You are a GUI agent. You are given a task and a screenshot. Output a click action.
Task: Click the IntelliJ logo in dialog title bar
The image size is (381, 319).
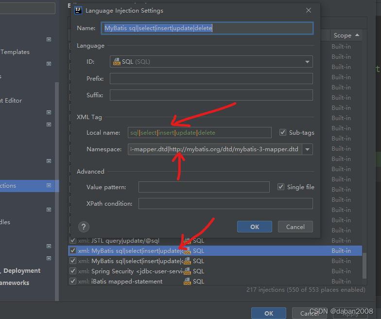pyautogui.click(x=78, y=11)
